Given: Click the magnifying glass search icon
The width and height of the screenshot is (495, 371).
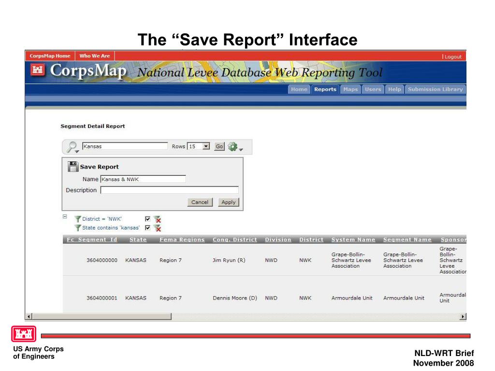Looking at the screenshot, I should pos(73,147).
